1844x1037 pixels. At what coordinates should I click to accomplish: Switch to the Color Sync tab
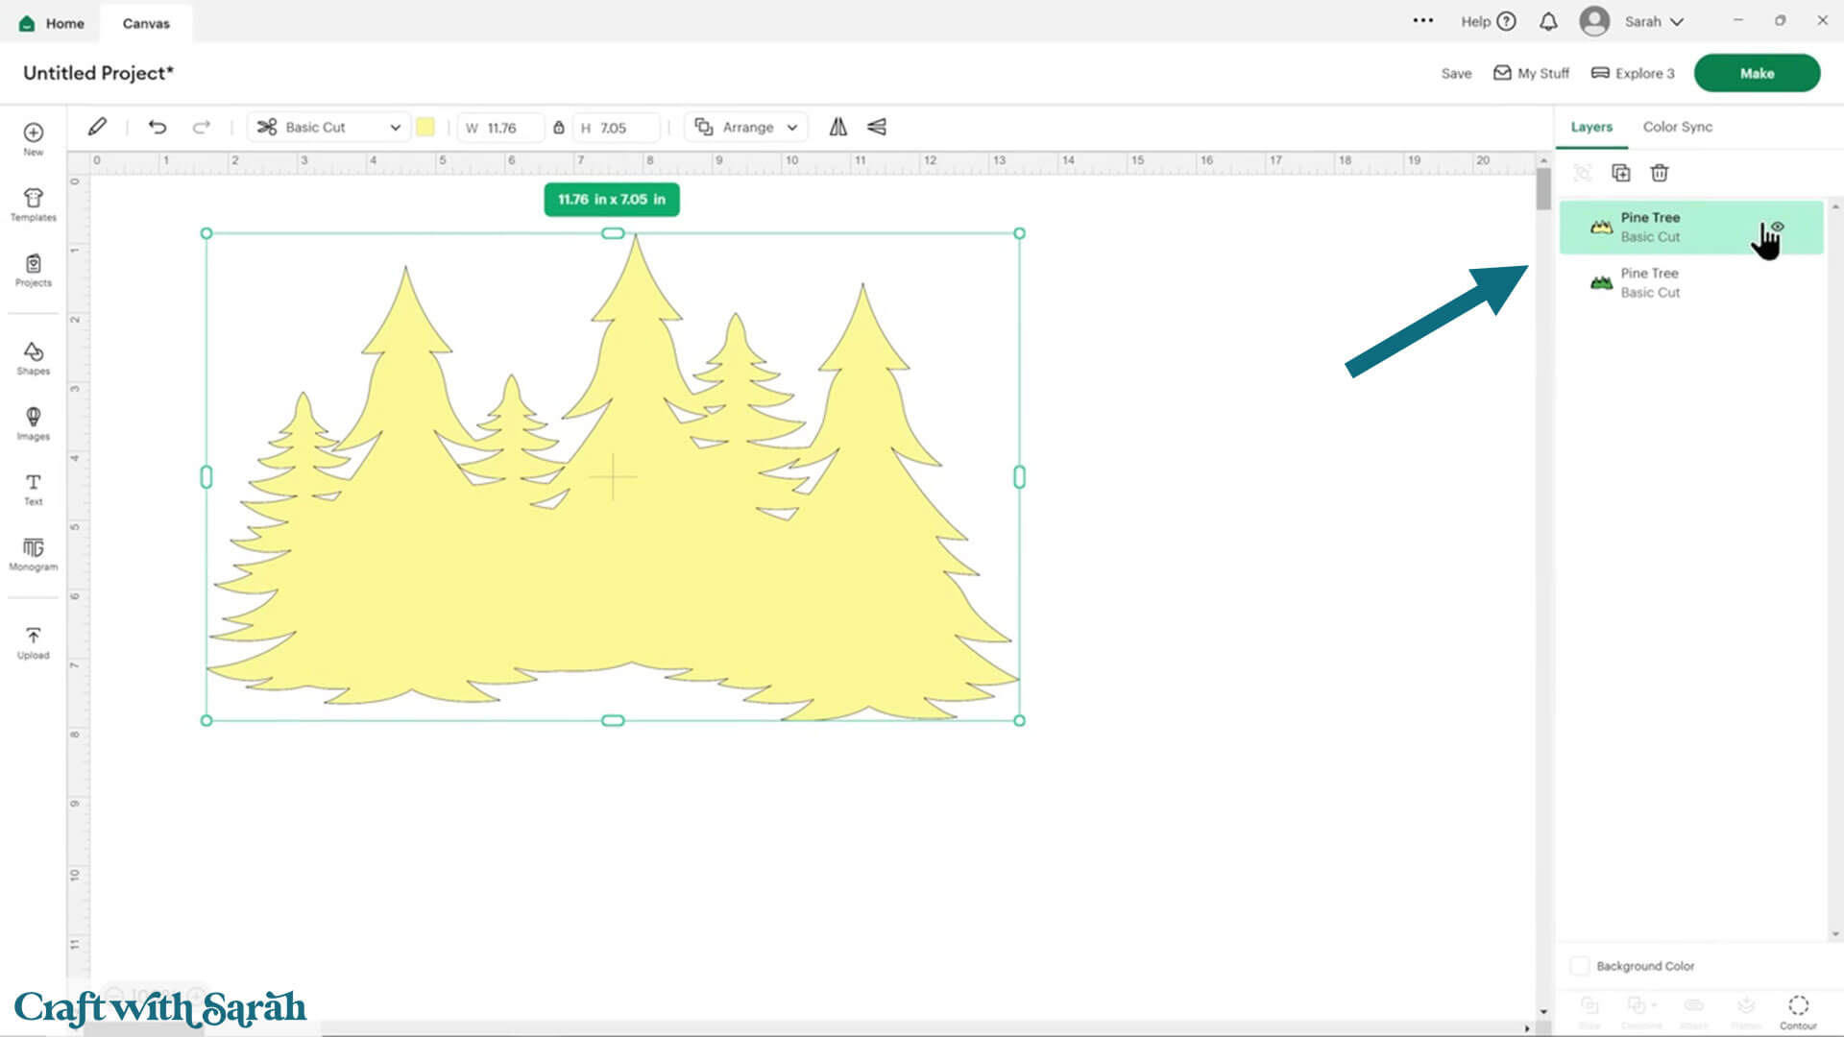pyautogui.click(x=1677, y=127)
